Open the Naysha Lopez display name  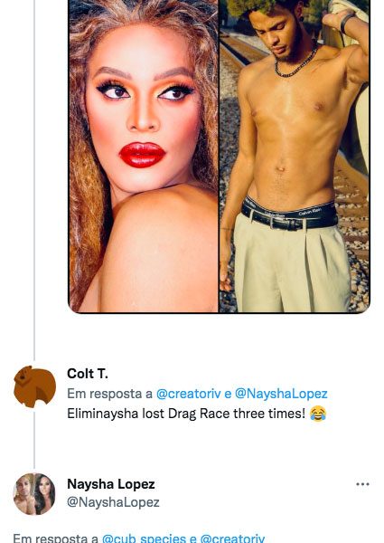110,484
